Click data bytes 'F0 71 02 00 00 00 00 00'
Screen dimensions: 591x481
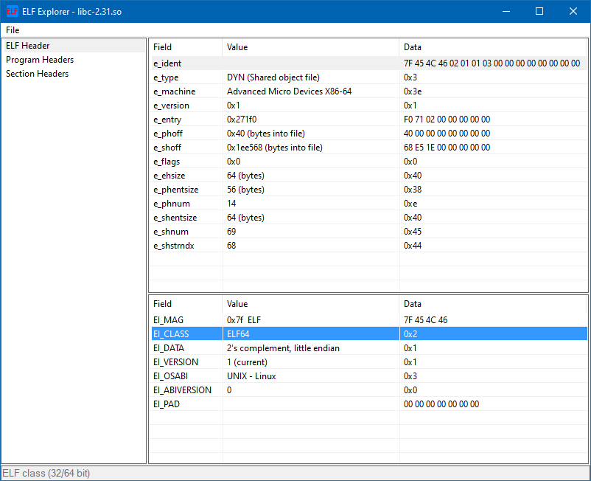point(447,120)
